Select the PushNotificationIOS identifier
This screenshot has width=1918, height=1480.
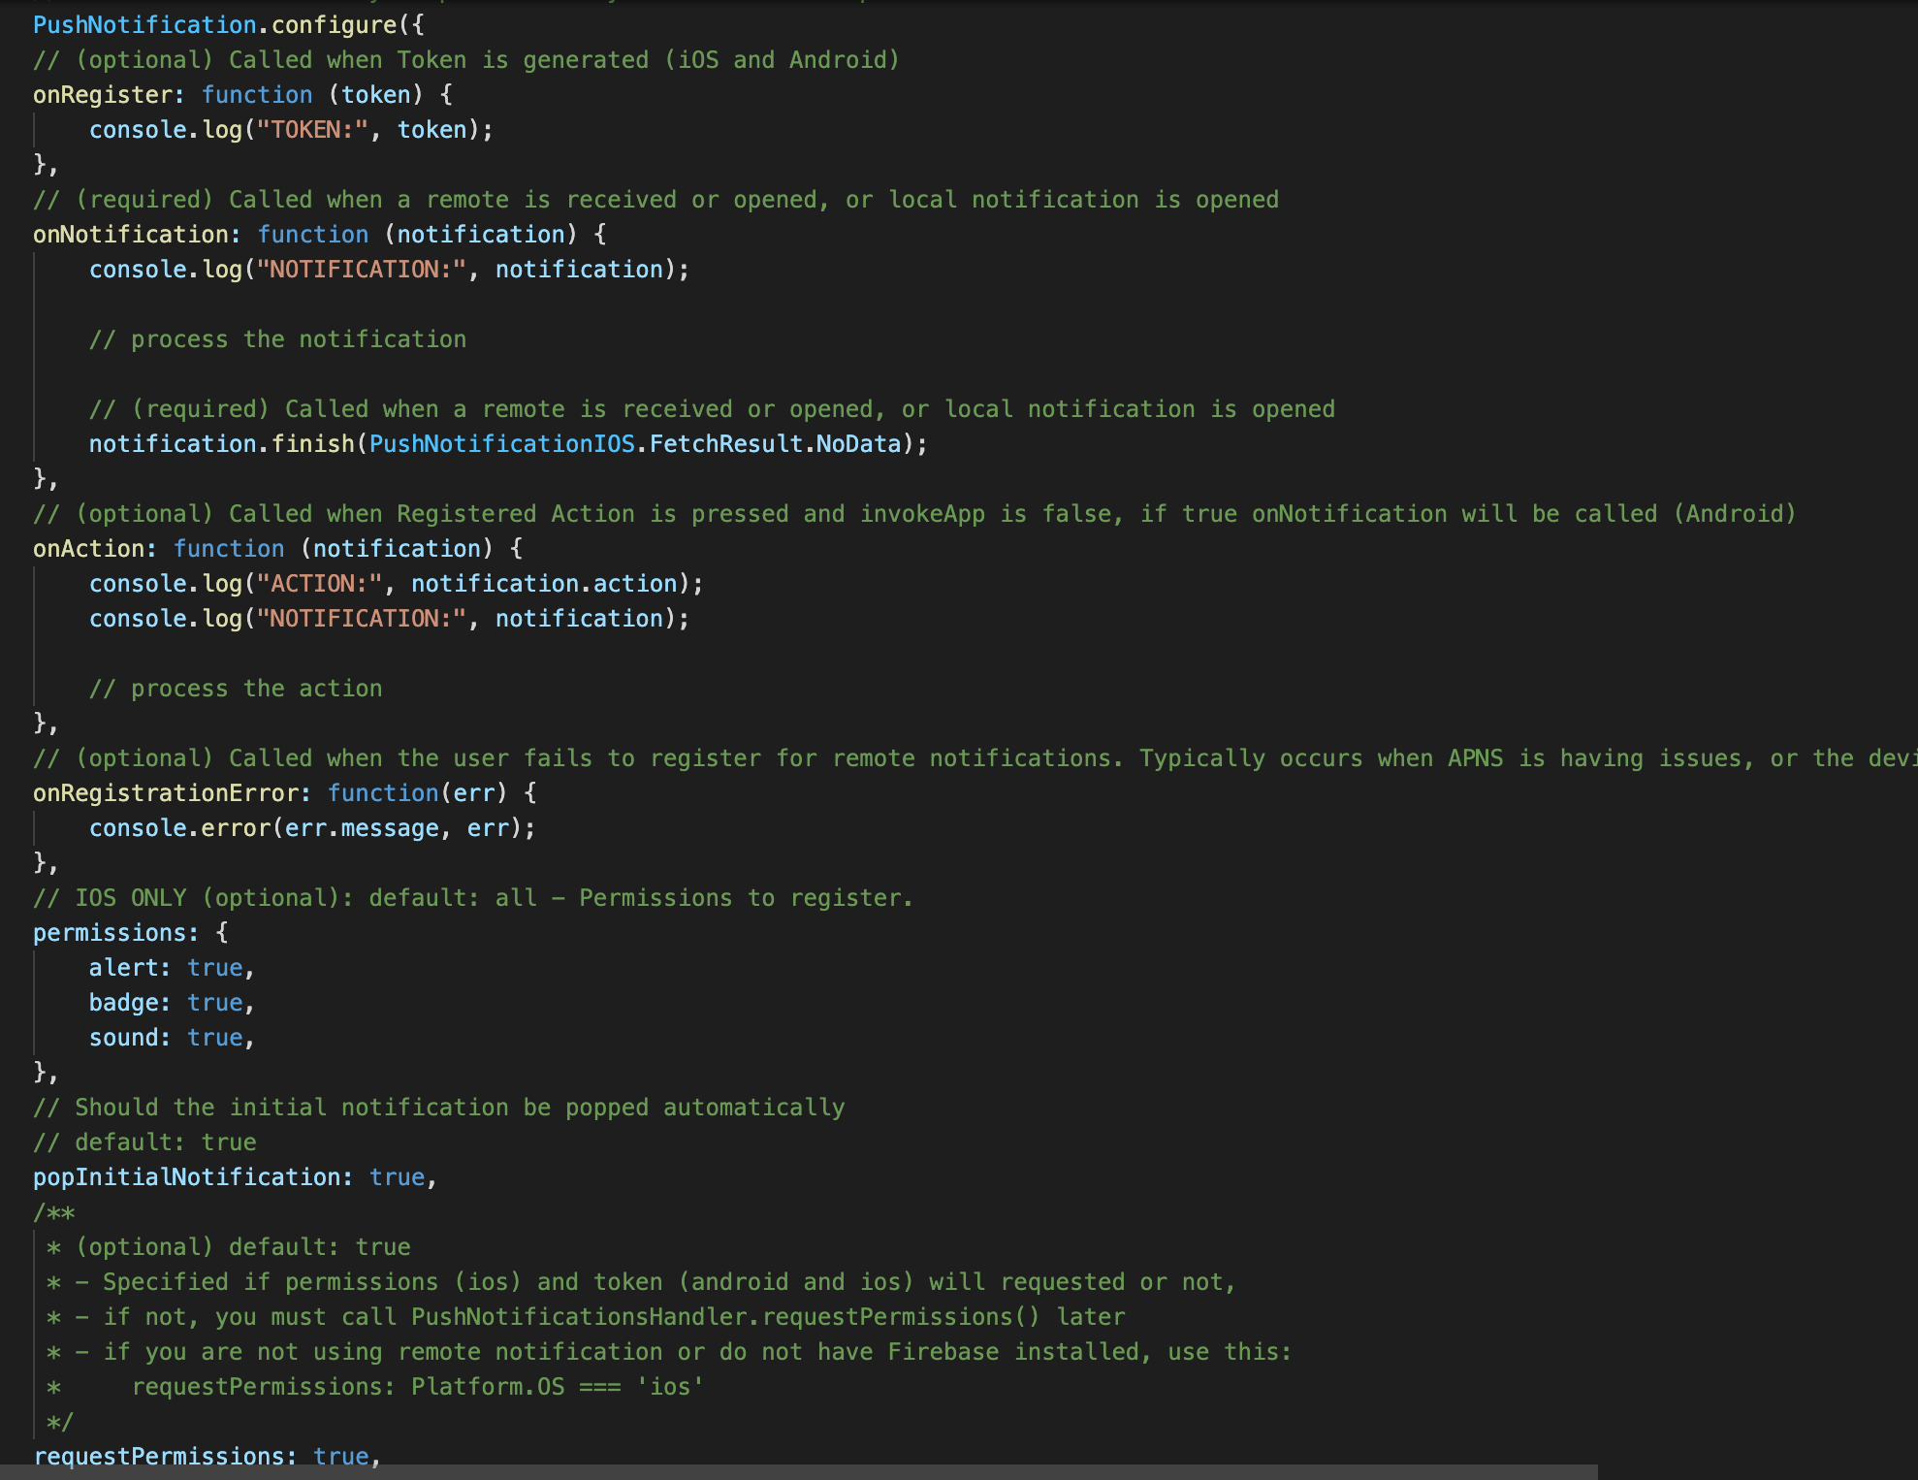[x=502, y=444]
